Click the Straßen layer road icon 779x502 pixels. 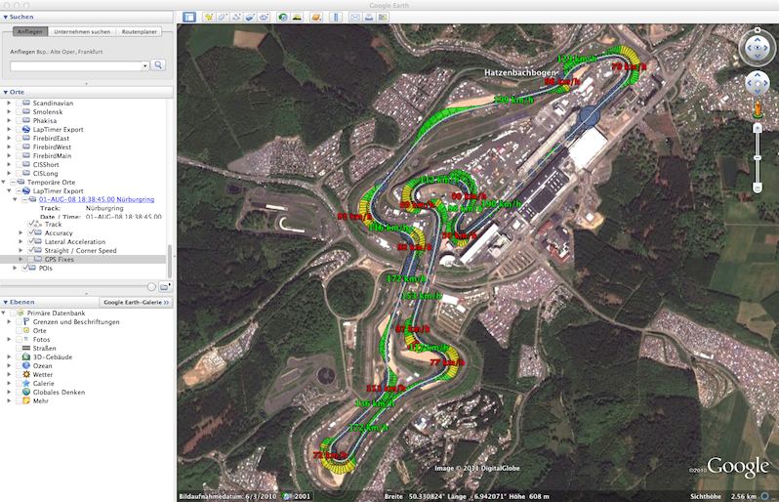pyautogui.click(x=26, y=348)
